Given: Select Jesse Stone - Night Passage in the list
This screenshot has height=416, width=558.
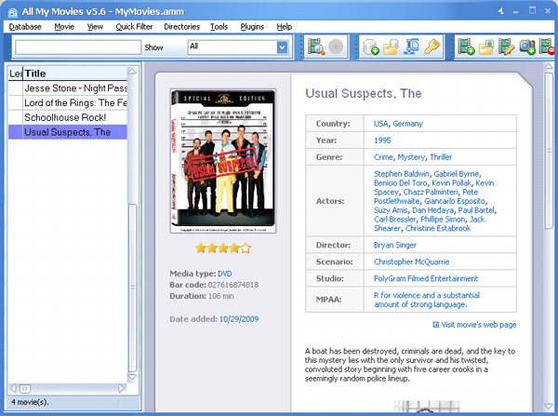Looking at the screenshot, I should 68,88.
